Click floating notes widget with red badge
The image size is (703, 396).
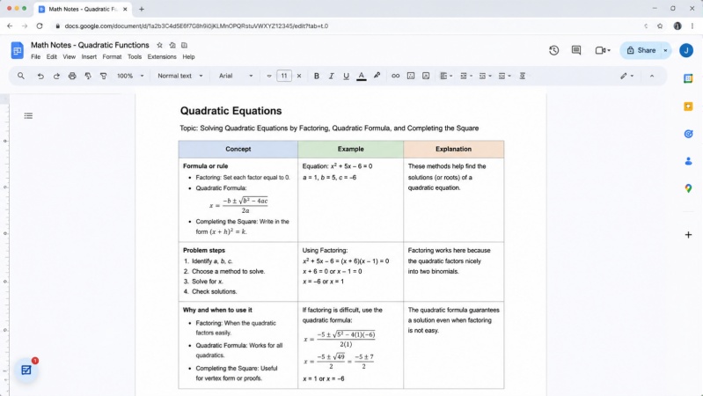[x=26, y=370]
